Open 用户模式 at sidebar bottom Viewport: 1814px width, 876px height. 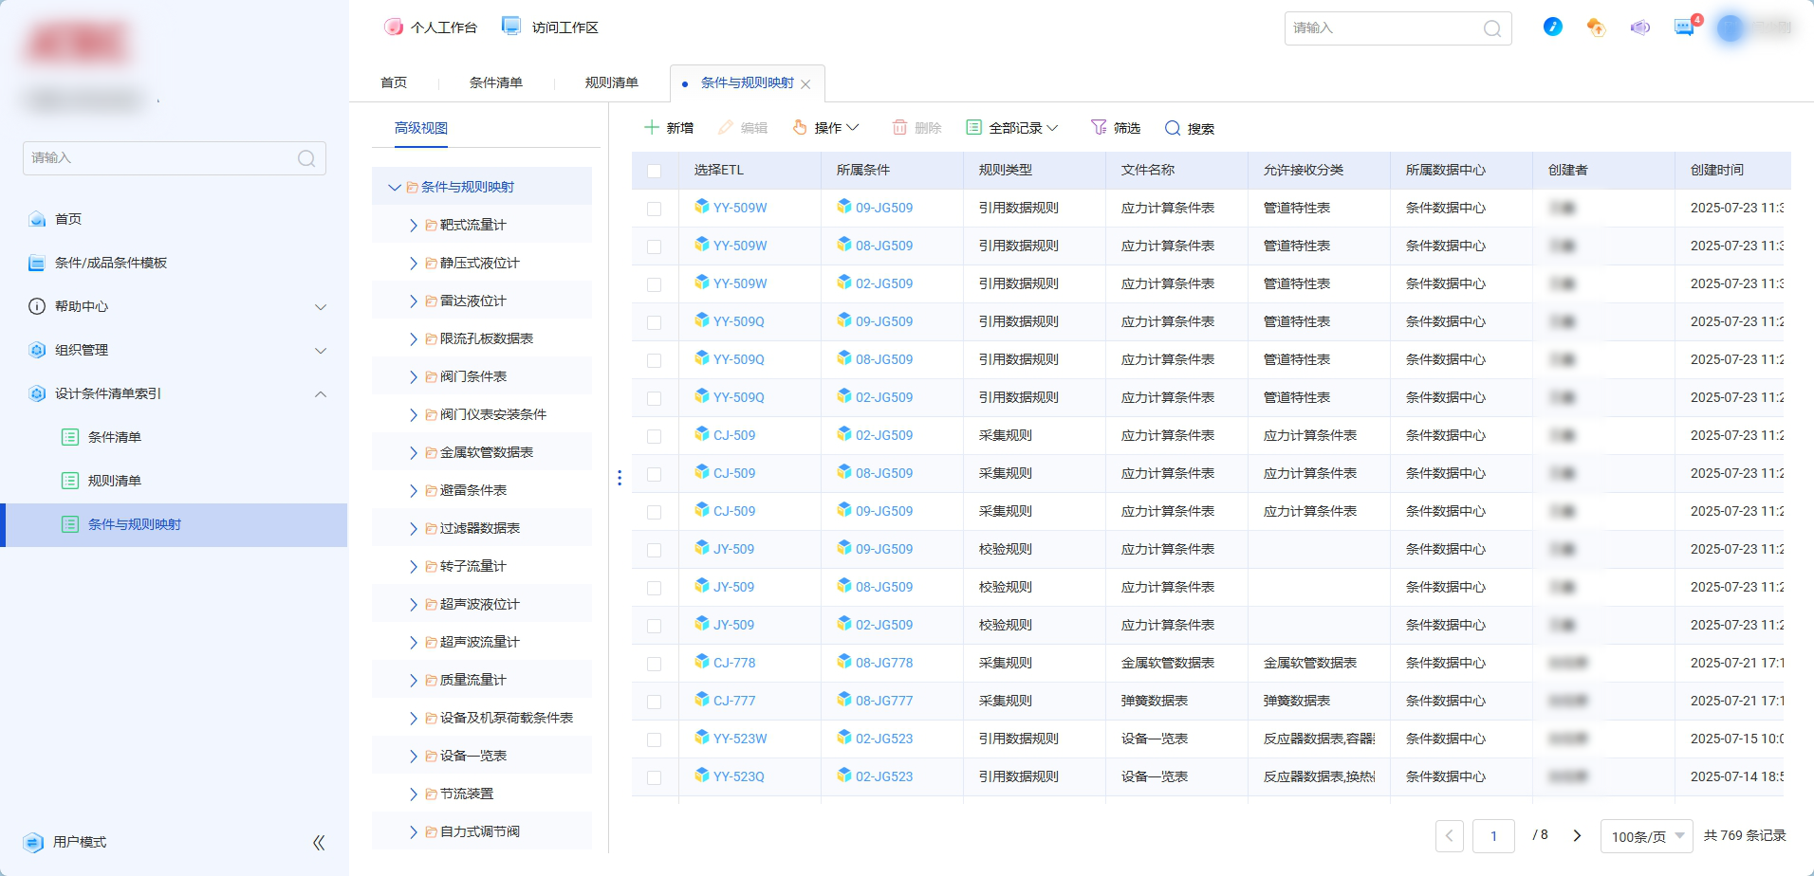[80, 842]
